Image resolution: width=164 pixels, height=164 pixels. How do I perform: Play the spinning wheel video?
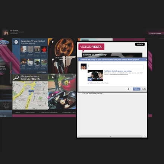pyautogui.click(x=53, y=42)
